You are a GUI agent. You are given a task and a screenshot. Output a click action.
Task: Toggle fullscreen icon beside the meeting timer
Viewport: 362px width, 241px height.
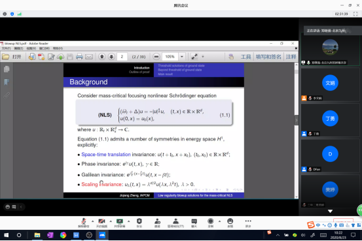(x=355, y=14)
